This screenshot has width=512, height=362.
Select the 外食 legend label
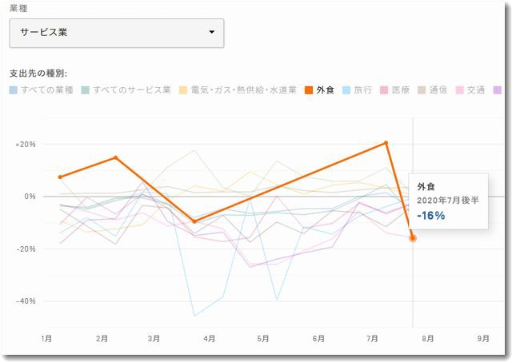(325, 90)
